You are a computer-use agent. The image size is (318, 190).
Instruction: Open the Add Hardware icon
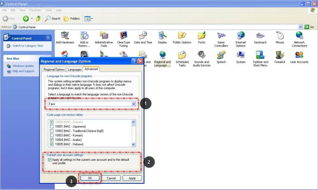65,36
